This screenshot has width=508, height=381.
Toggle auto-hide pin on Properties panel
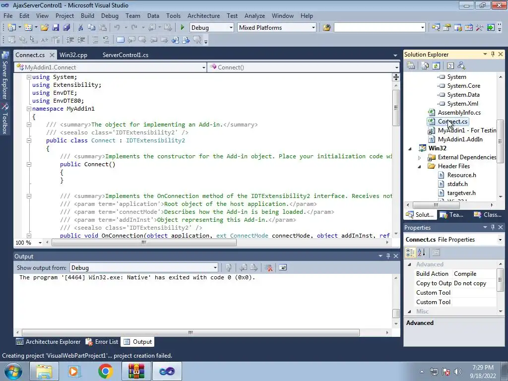[493, 227]
